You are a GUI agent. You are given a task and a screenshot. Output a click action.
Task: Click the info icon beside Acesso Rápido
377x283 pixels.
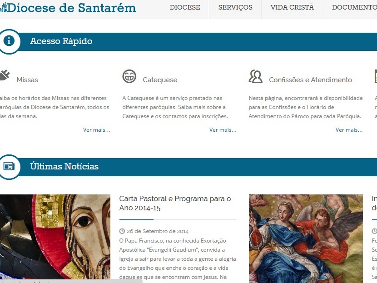click(x=9, y=40)
